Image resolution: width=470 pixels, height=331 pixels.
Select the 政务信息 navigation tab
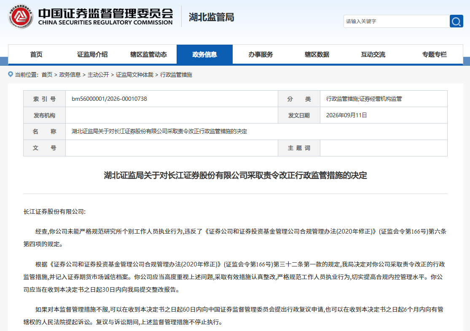point(204,54)
